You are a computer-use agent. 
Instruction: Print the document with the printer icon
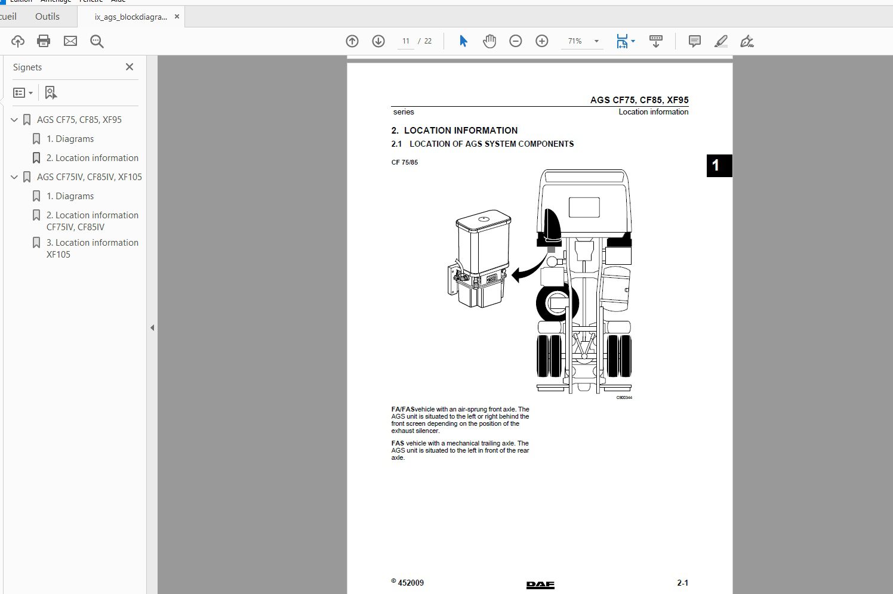(44, 41)
